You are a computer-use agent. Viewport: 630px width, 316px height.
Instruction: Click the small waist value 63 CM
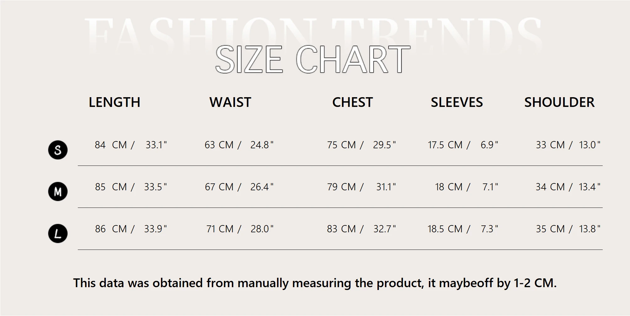(x=219, y=145)
